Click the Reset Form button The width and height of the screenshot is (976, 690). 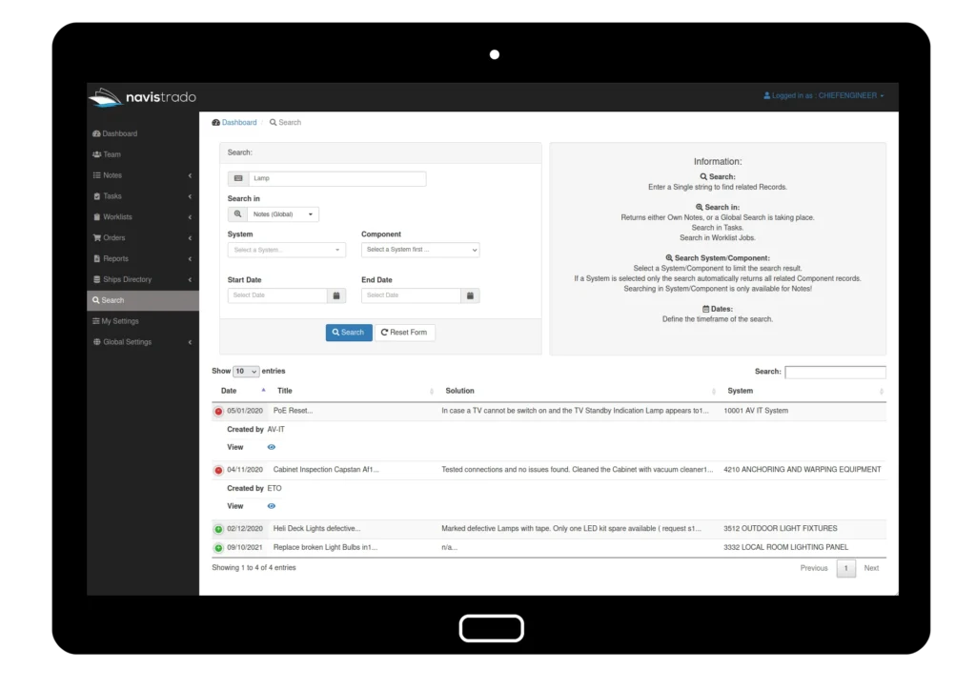point(404,333)
